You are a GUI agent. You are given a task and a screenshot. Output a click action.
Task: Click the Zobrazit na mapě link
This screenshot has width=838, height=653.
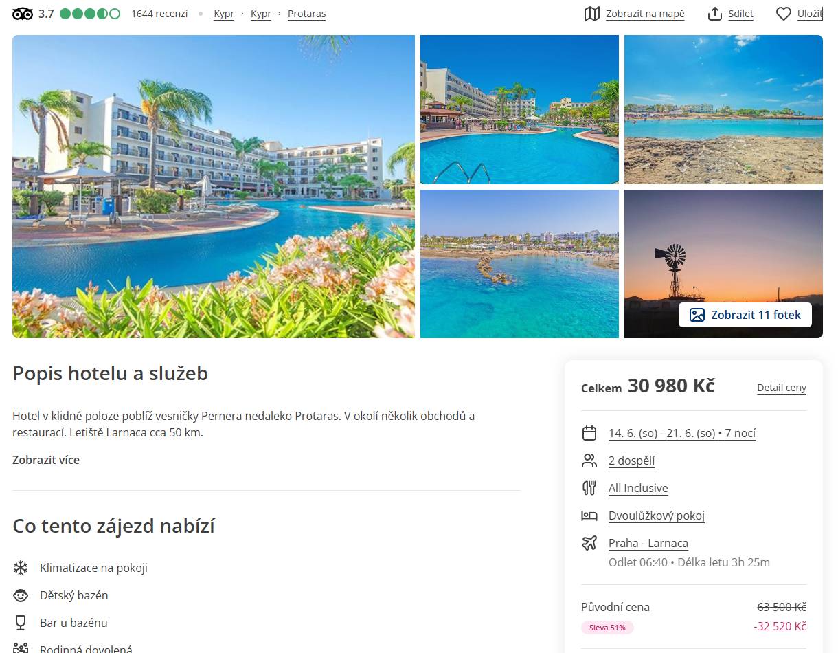pos(645,14)
